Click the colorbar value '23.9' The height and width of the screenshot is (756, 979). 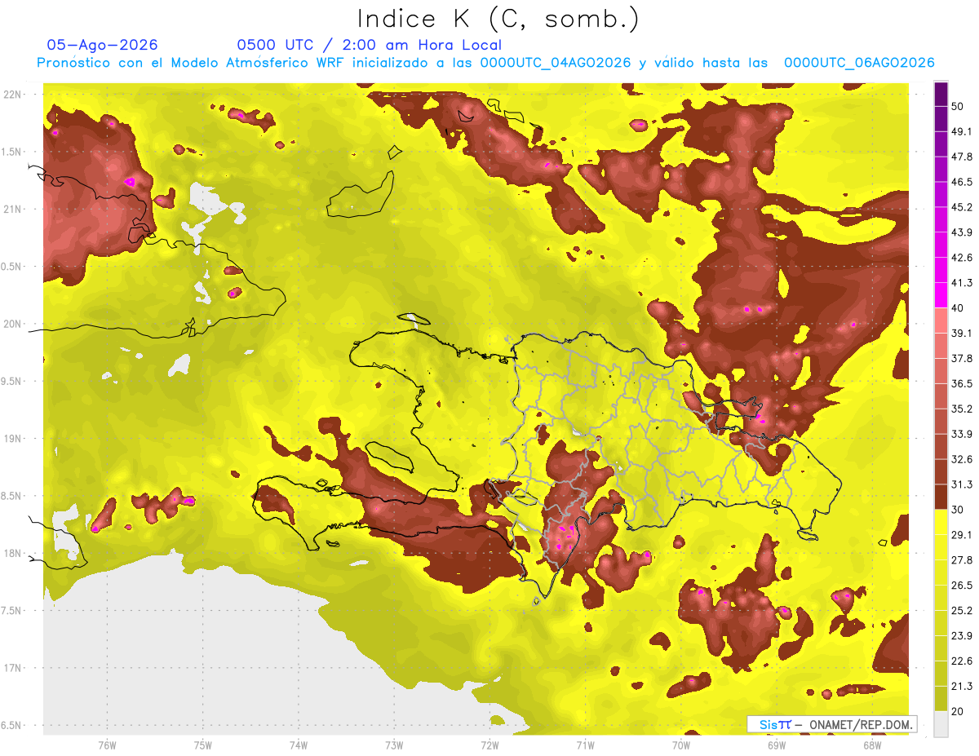[961, 635]
